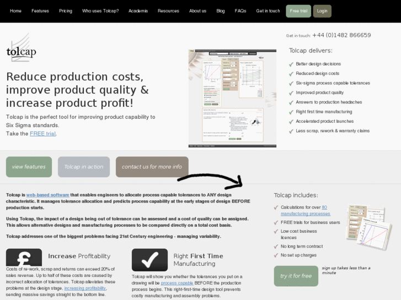
Task: Click the Free trial button
Action: [298, 11]
